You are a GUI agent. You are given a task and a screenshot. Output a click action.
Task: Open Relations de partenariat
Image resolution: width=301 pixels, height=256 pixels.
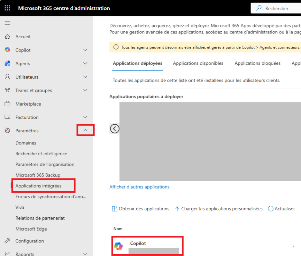(x=40, y=218)
